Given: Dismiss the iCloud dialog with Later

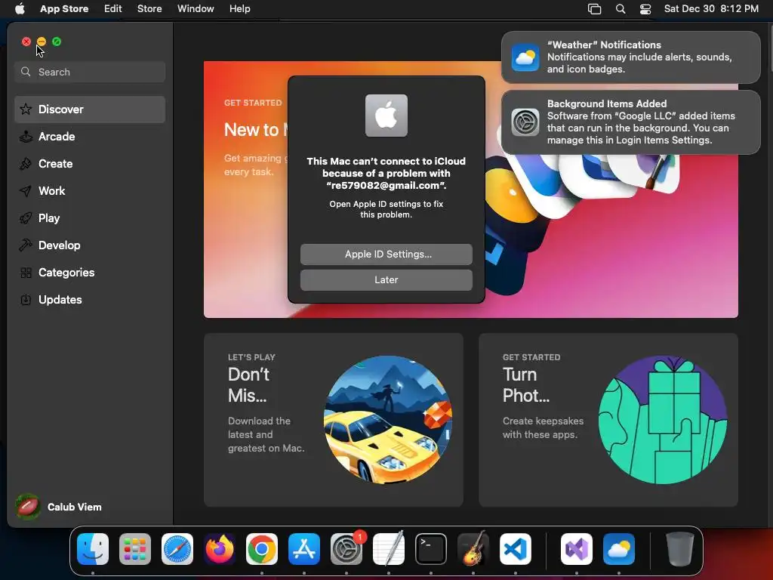Looking at the screenshot, I should coord(386,280).
